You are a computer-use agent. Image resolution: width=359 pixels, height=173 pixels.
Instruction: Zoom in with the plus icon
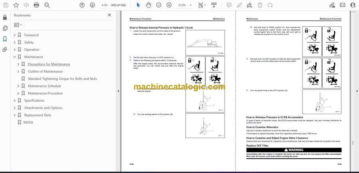[169, 5]
